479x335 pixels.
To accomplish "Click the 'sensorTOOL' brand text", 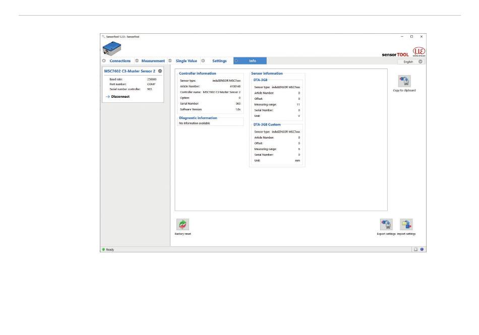I will click(x=395, y=54).
